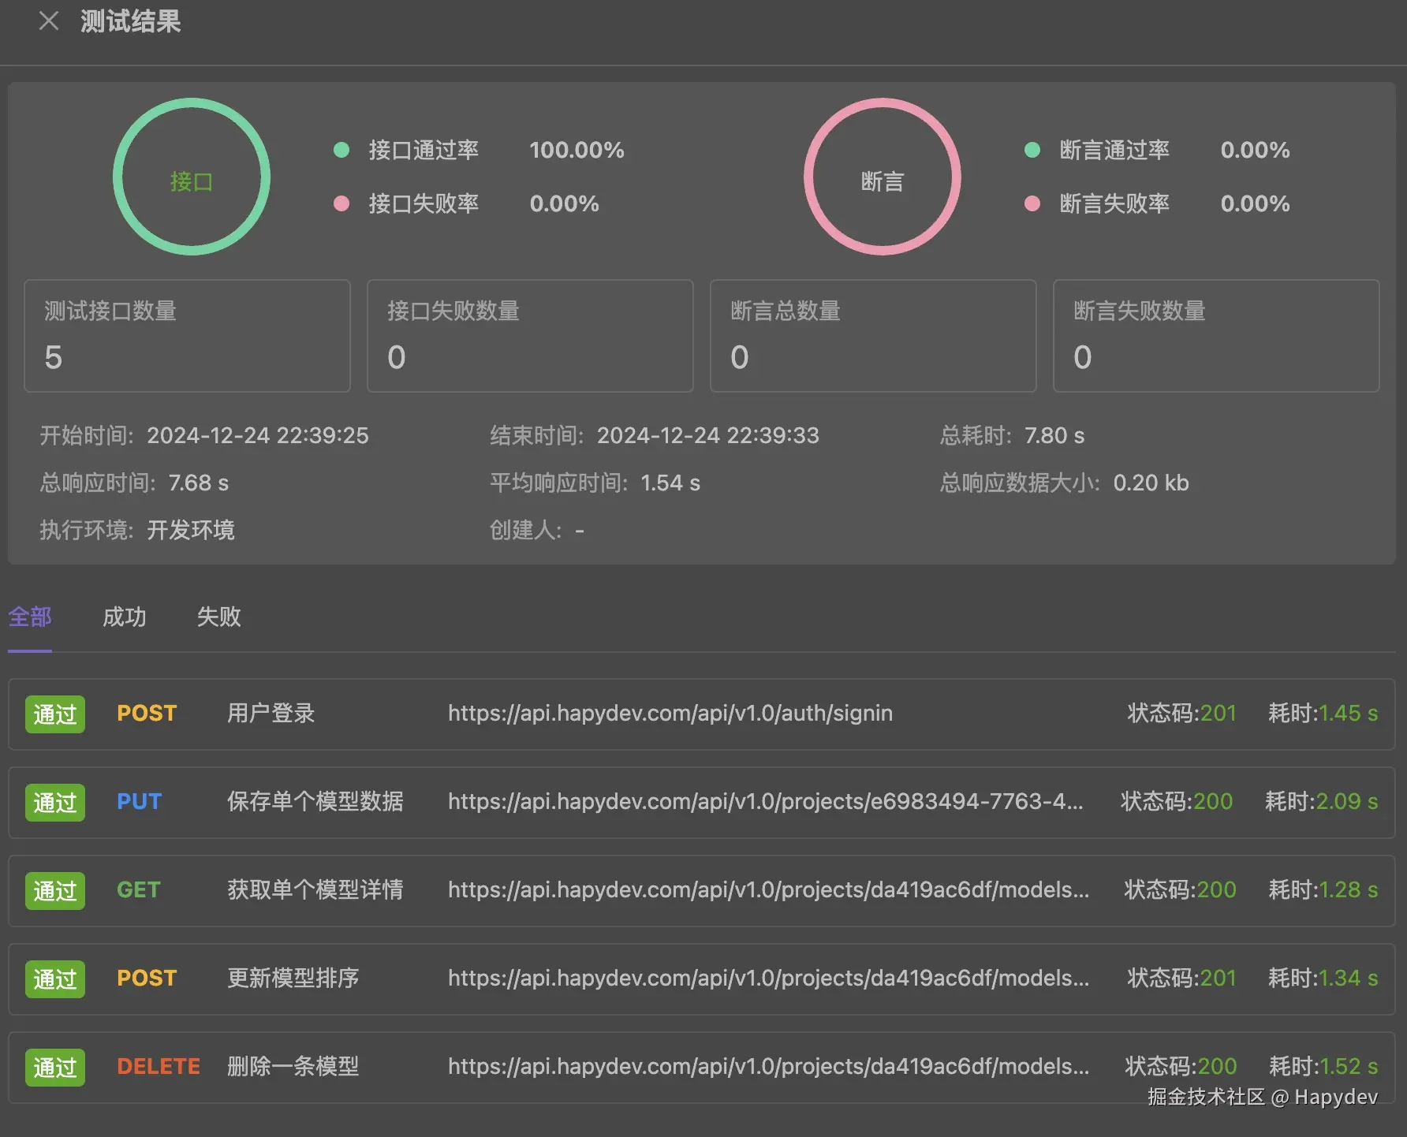Click the pink dot next to 断言失败率
Screen dimensions: 1407x1137
1032,203
